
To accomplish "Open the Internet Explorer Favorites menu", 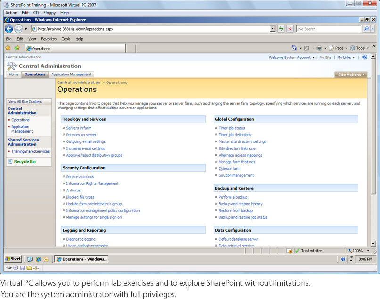I will click(49, 39).
